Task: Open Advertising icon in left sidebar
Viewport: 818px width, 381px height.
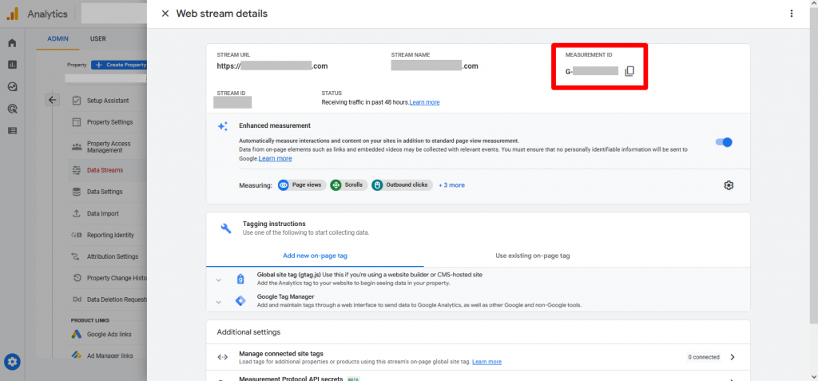Action: click(12, 109)
